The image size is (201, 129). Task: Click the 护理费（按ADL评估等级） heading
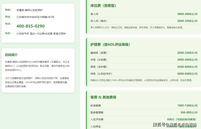(x=110, y=44)
